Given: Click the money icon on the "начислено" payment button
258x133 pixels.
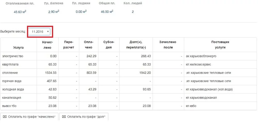Looking at the screenshot, I should tap(5, 117).
